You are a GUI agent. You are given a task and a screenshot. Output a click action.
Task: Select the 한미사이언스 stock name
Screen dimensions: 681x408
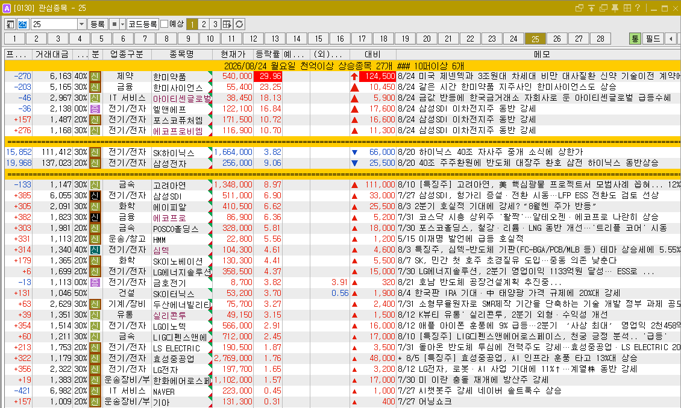click(x=178, y=87)
